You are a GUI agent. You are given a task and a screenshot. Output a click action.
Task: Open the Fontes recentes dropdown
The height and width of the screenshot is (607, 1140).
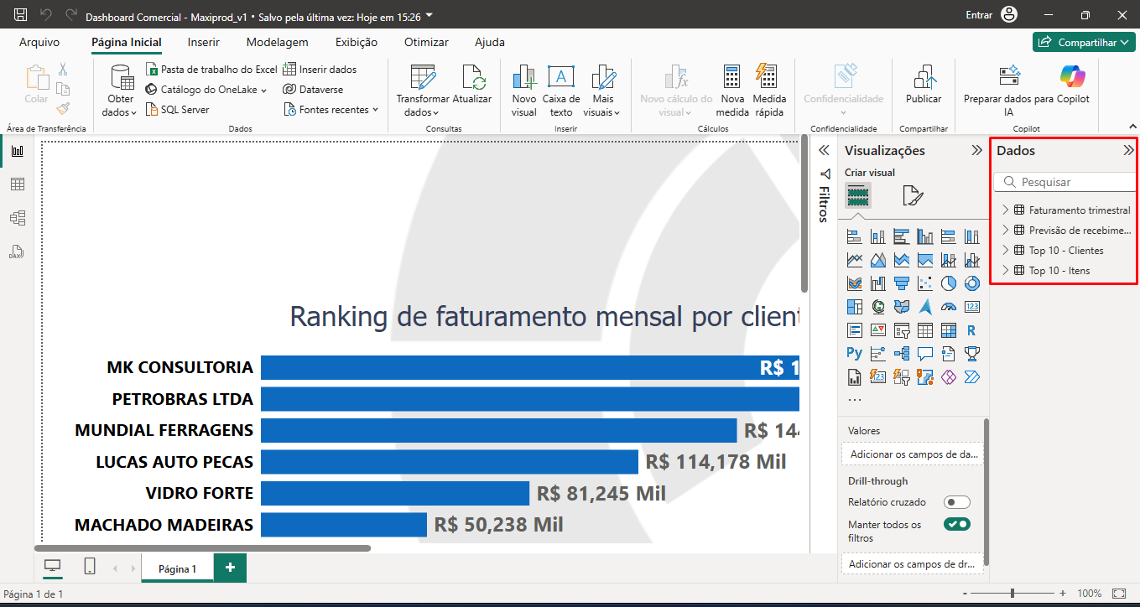pyautogui.click(x=332, y=110)
